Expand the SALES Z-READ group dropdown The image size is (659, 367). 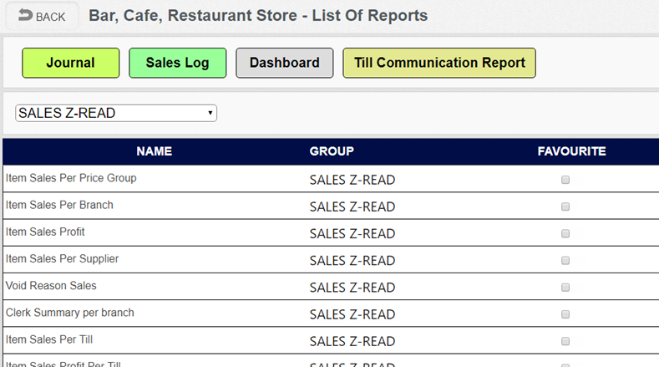click(x=116, y=113)
